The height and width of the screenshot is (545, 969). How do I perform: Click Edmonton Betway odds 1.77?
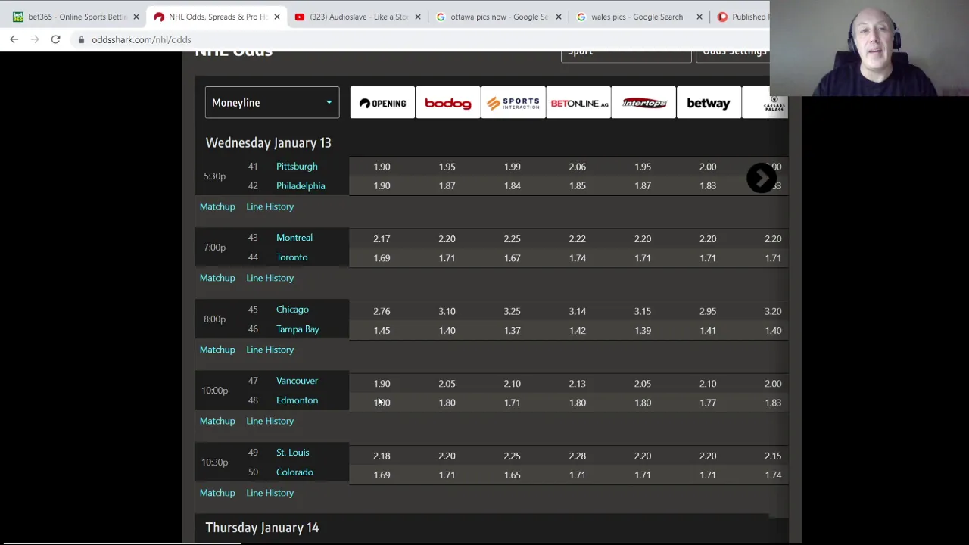tap(708, 403)
